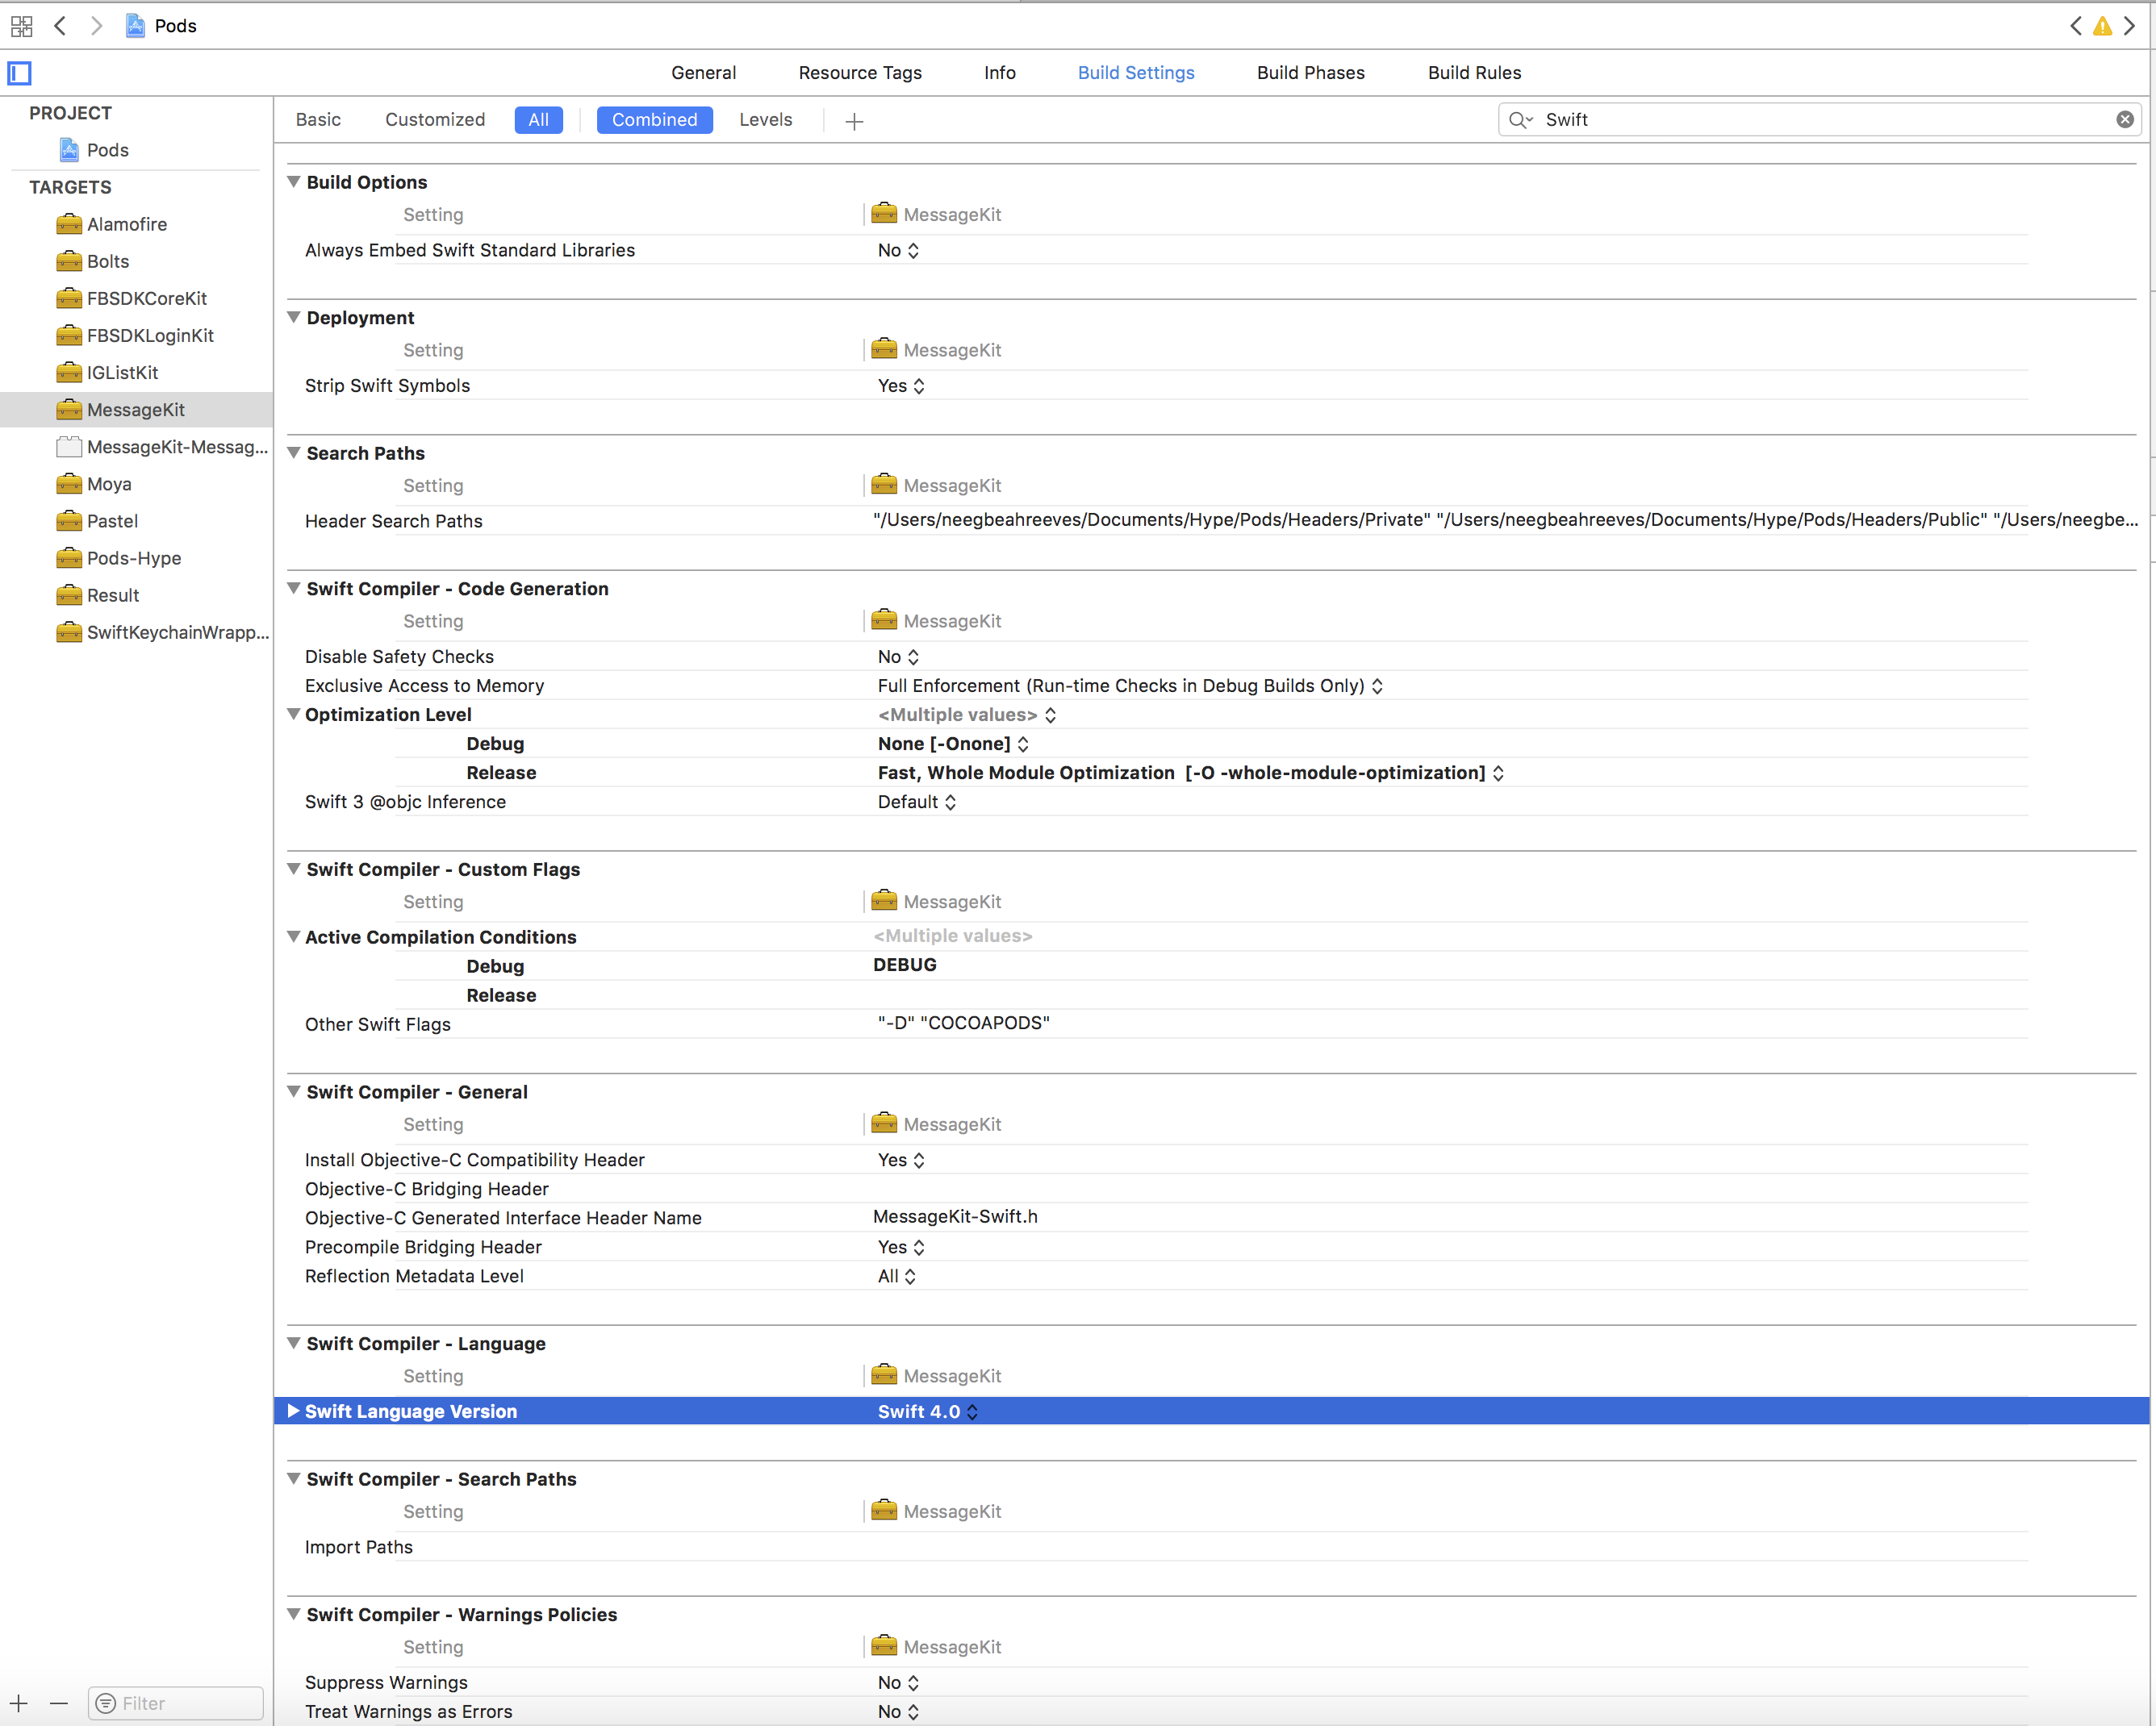Expand the Swift Language Version row
The height and width of the screenshot is (1726, 2156).
click(294, 1411)
